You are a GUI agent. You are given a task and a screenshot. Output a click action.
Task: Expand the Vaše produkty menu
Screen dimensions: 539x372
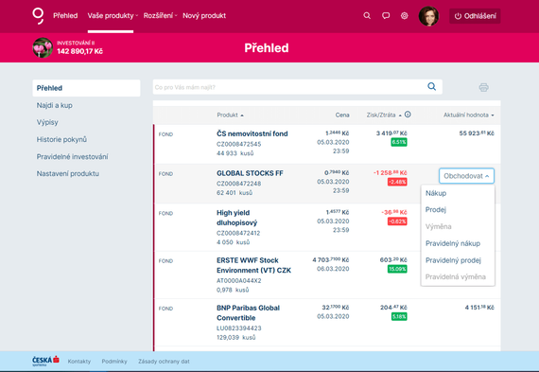[x=113, y=16]
